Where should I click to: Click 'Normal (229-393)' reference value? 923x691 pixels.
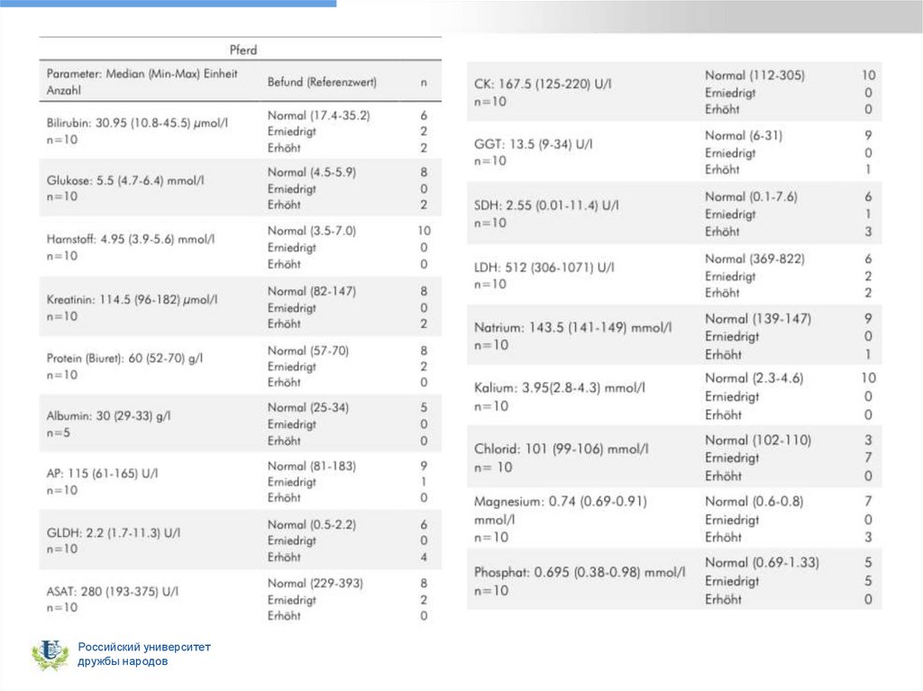pyautogui.click(x=315, y=583)
